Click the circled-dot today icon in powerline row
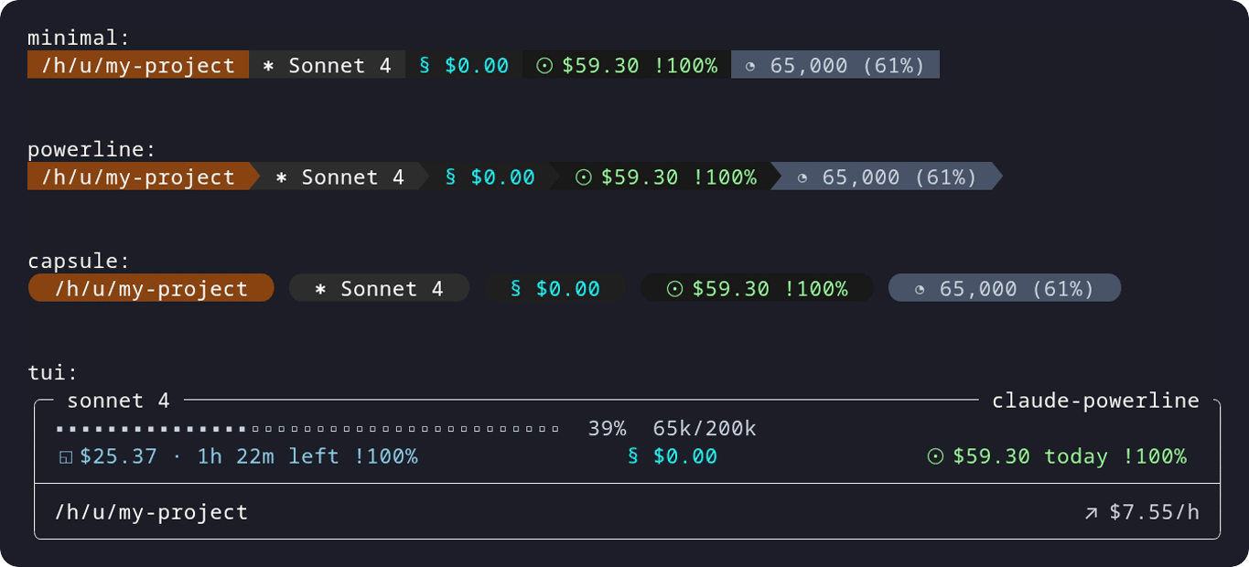The image size is (1249, 567). [584, 177]
